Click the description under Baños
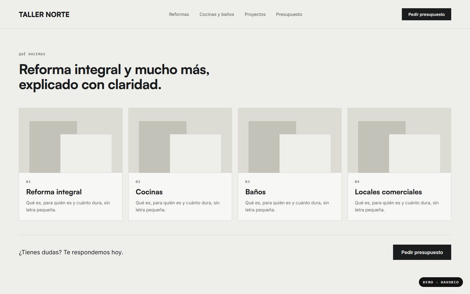This screenshot has height=294, width=470. pos(287,206)
